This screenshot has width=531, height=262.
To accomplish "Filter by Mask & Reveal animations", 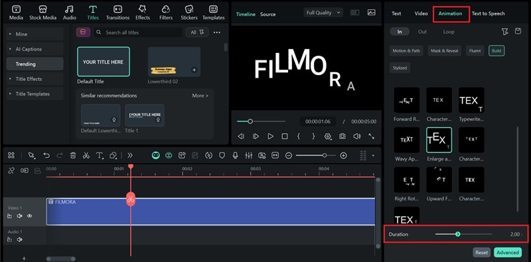I will (444, 51).
